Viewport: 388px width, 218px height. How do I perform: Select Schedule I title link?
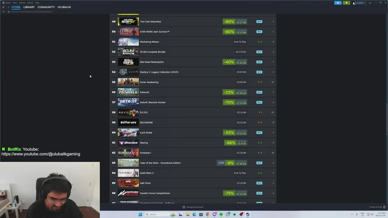coord(145,153)
